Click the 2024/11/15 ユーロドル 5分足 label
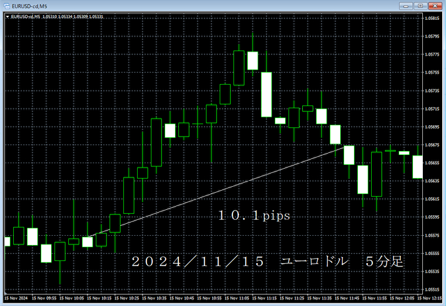 click(268, 262)
